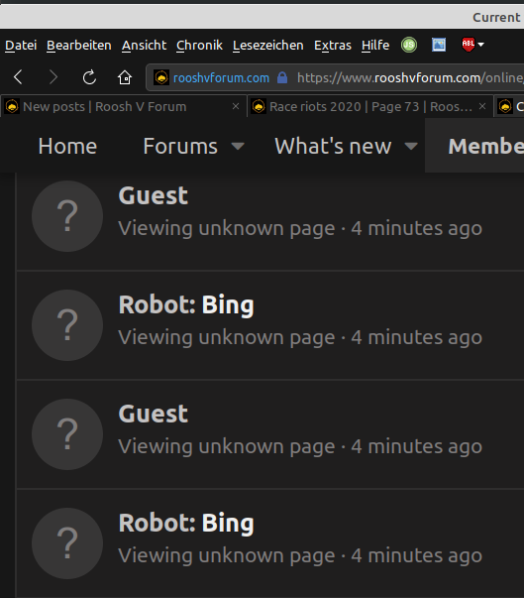Switch to the New posts | Roosh V Forum tab
The height and width of the screenshot is (598, 524).
[123, 106]
